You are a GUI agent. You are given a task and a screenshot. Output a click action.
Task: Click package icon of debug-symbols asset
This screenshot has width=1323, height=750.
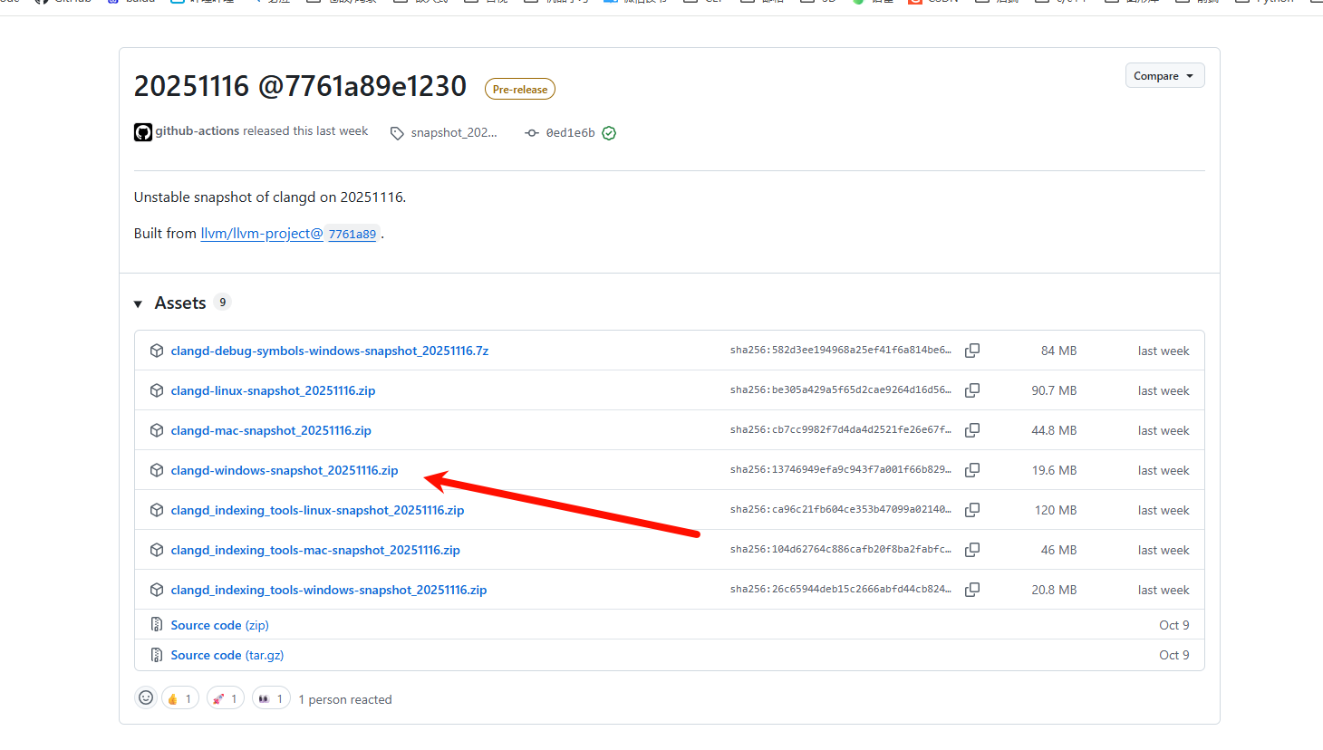coord(157,351)
